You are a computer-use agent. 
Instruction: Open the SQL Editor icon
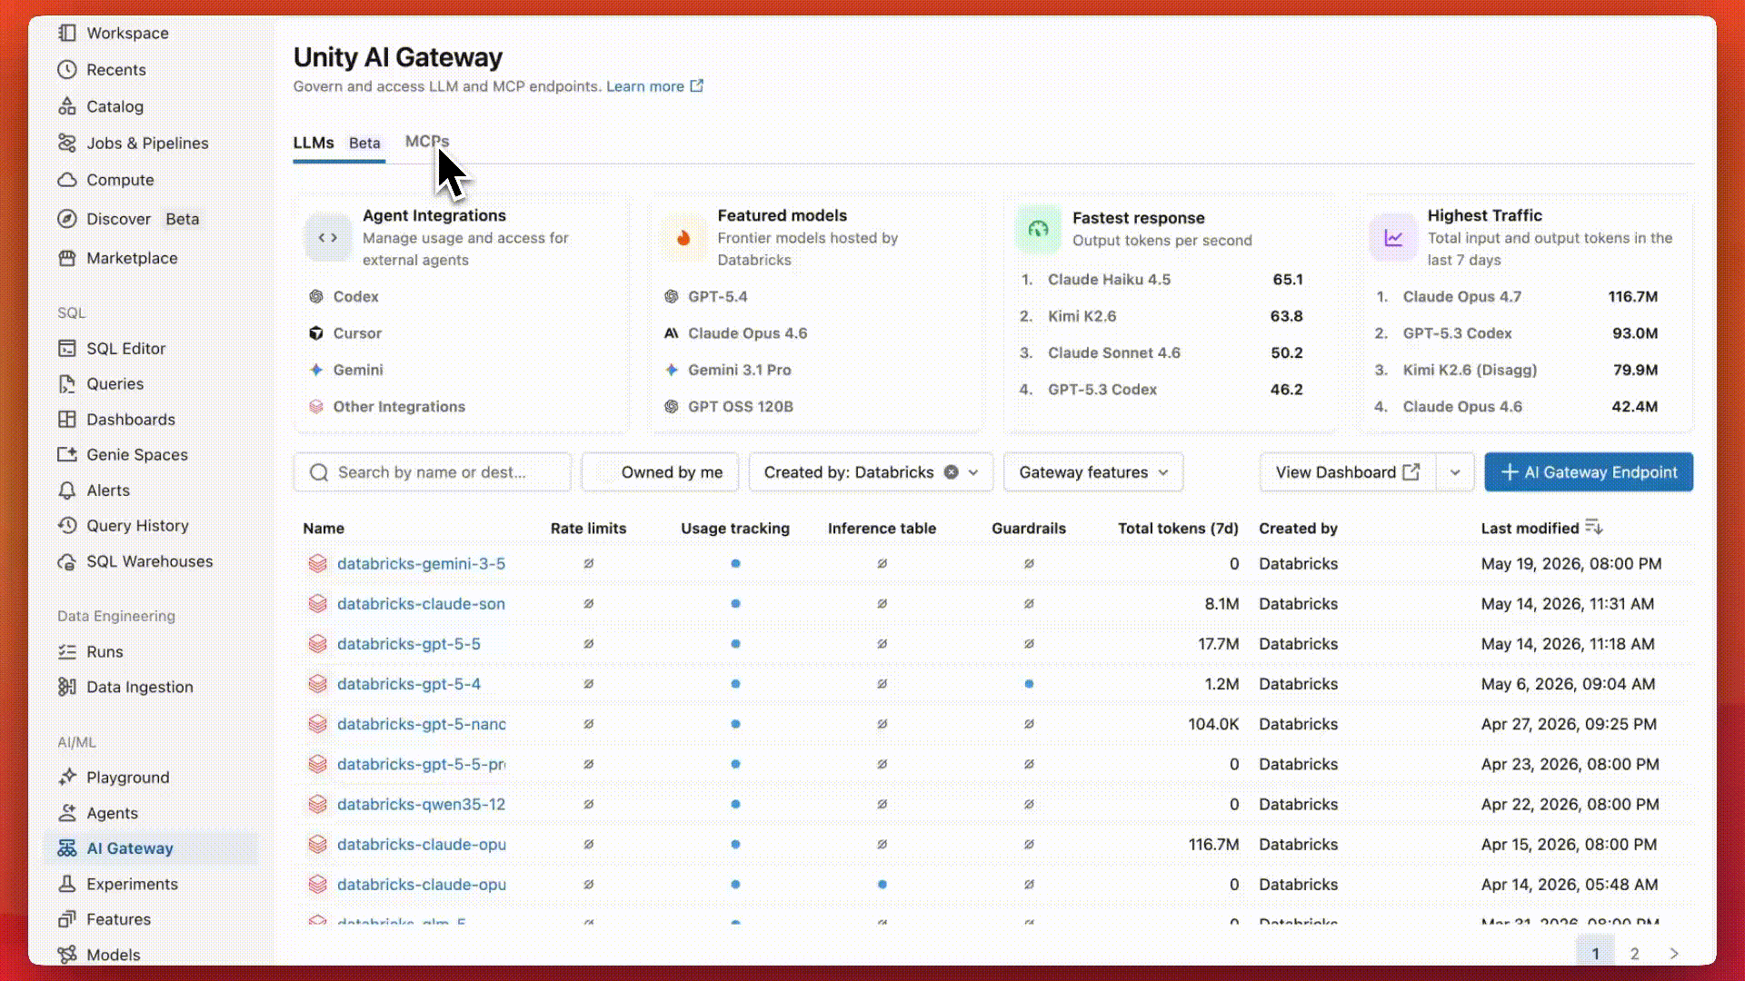pyautogui.click(x=66, y=348)
